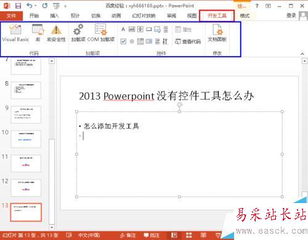Insert a List Box control

coord(149,41)
